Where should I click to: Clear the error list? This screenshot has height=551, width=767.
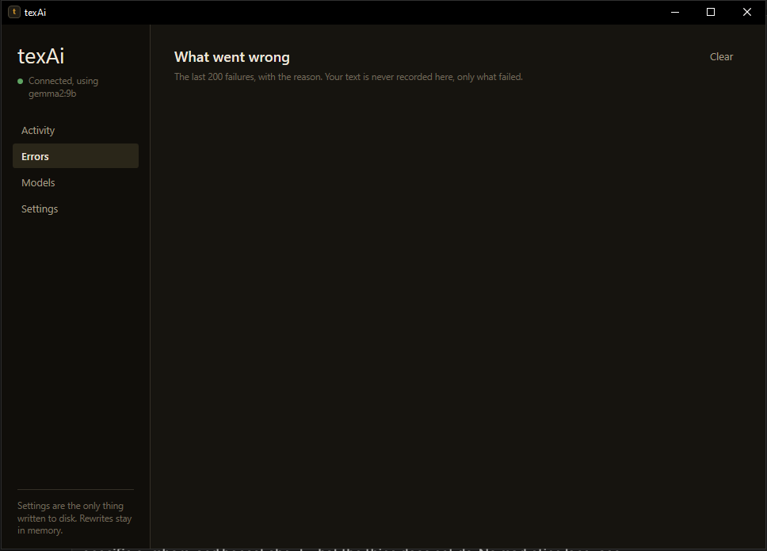(x=721, y=57)
